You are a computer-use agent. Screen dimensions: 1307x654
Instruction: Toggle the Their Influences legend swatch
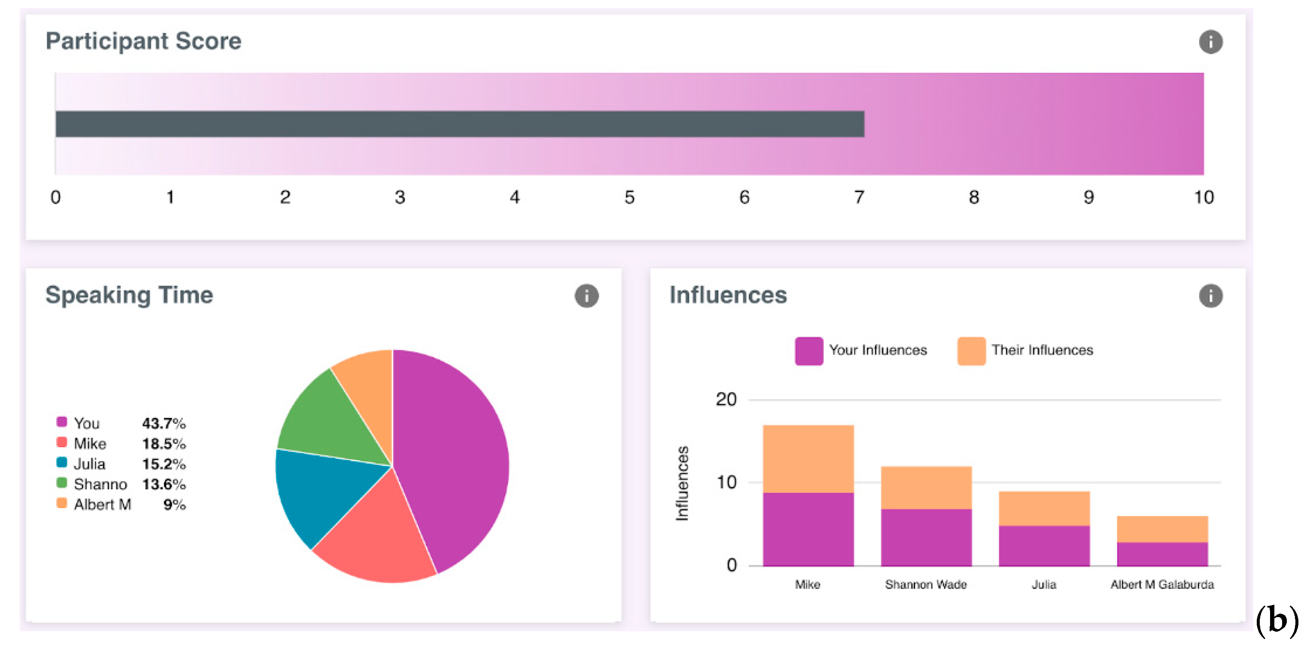[x=971, y=351]
